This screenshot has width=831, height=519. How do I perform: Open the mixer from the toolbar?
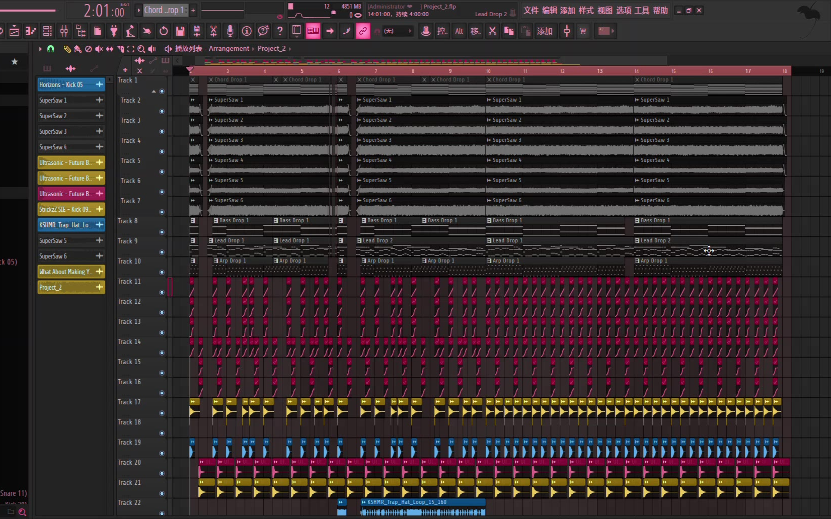tap(64, 31)
